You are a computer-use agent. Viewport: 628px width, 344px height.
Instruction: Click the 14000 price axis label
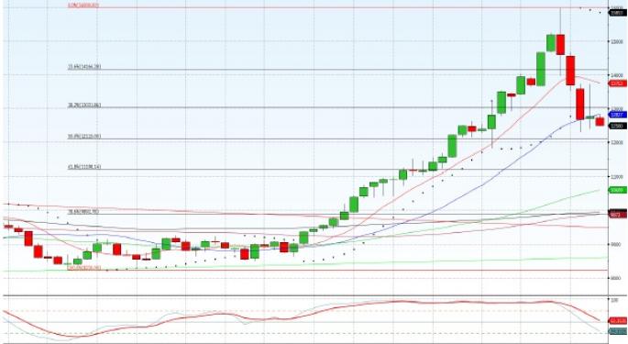[x=617, y=75]
